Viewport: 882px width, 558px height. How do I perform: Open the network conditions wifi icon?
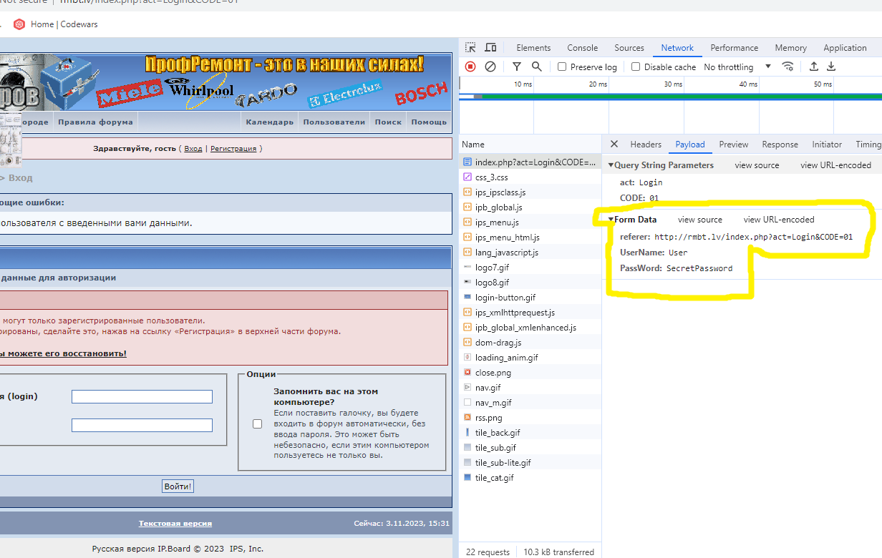click(x=787, y=67)
